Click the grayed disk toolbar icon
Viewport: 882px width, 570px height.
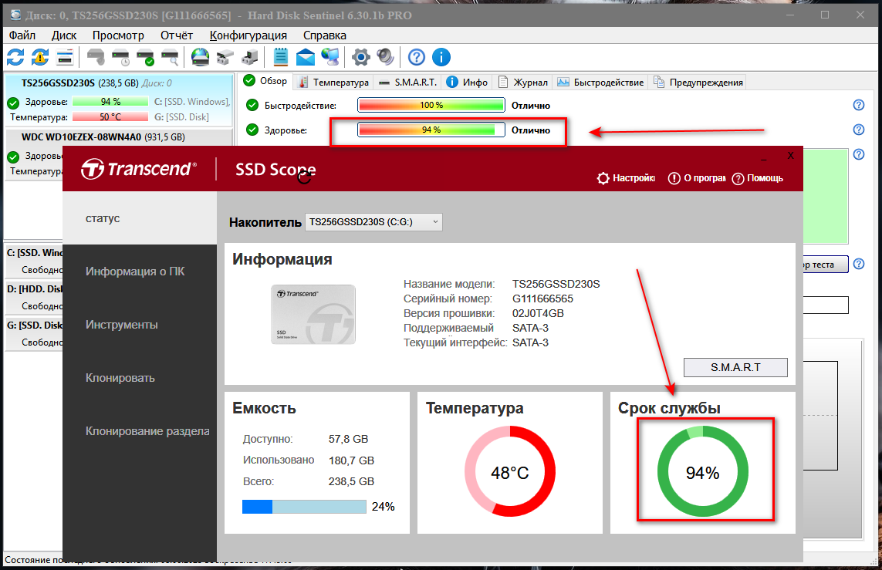[96, 57]
